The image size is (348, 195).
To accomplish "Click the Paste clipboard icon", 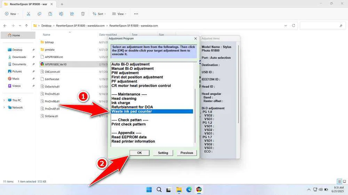I will pos(50,14).
